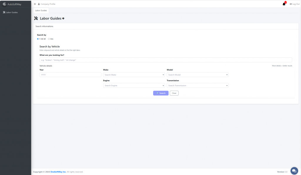This screenshot has height=175, width=301.
Task: Click the help question mark beside Labor Guides
Action: (x=63, y=19)
